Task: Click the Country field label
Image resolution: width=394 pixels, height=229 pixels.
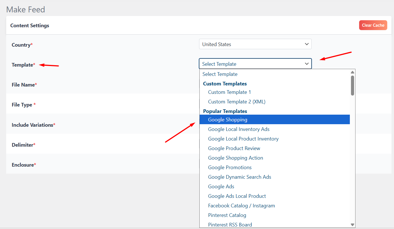Action: click(x=22, y=45)
